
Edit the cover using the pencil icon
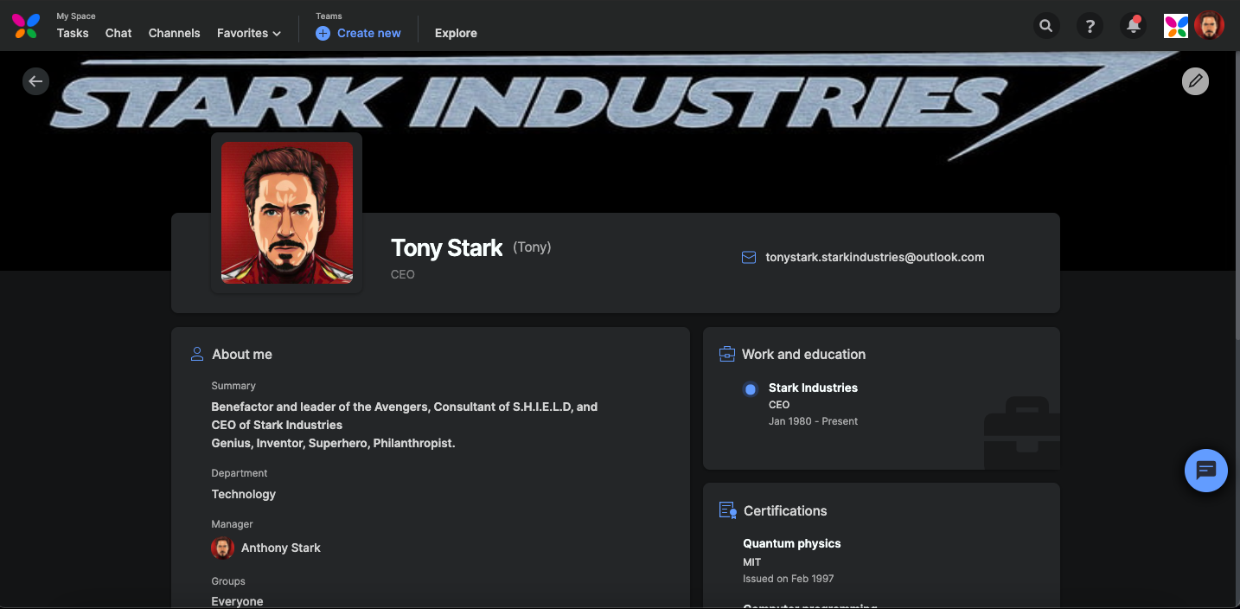pyautogui.click(x=1195, y=81)
